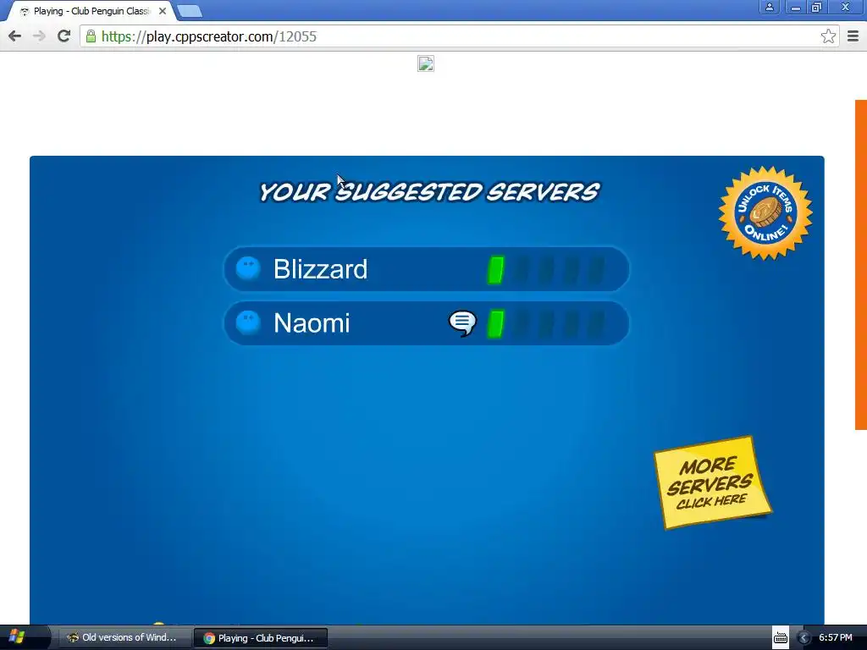
Task: Click the 6:57 PM system clock
Action: coord(836,637)
